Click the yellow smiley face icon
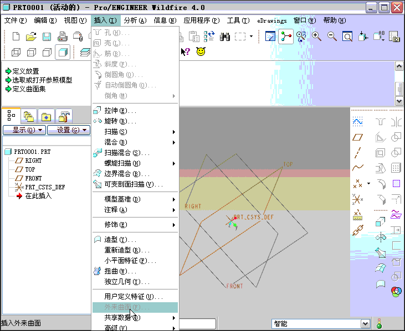Image resolution: width=405 pixels, height=331 pixels. click(201, 51)
